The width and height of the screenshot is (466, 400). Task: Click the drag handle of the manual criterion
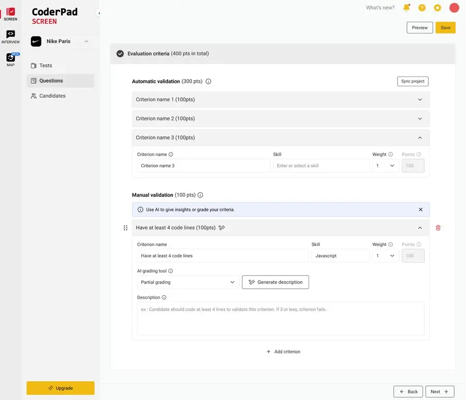coord(125,227)
